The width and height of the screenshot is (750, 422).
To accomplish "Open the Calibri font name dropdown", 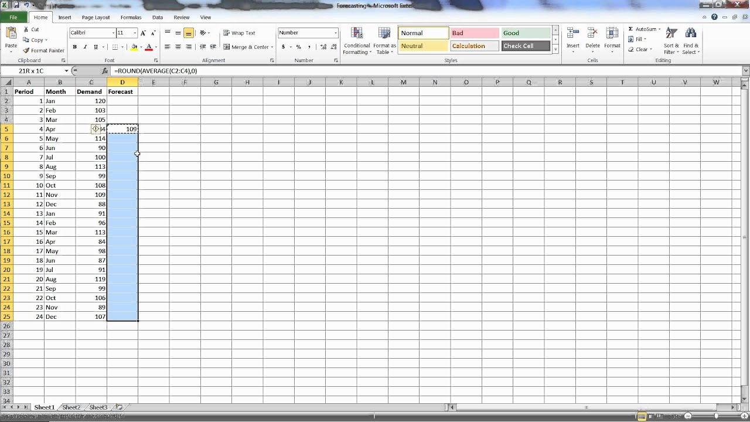I will coord(112,33).
